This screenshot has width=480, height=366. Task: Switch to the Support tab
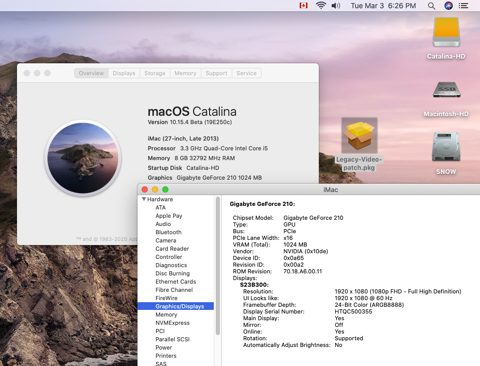point(216,73)
